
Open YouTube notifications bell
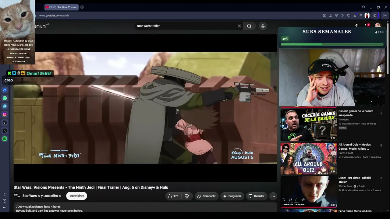point(367,26)
